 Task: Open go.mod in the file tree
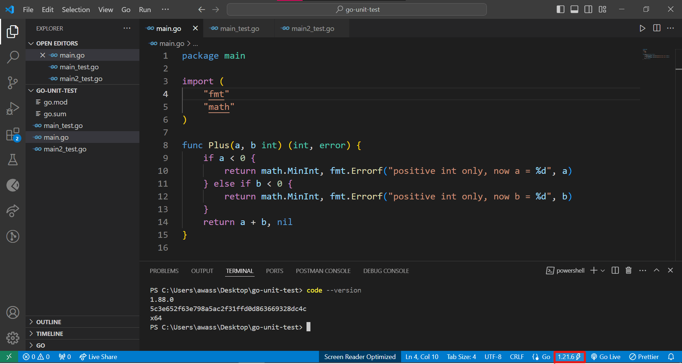coord(82,102)
